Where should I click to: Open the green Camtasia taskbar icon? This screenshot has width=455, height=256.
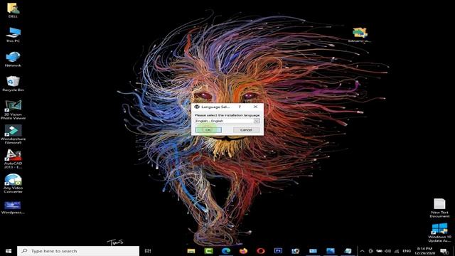pyautogui.click(x=208, y=251)
